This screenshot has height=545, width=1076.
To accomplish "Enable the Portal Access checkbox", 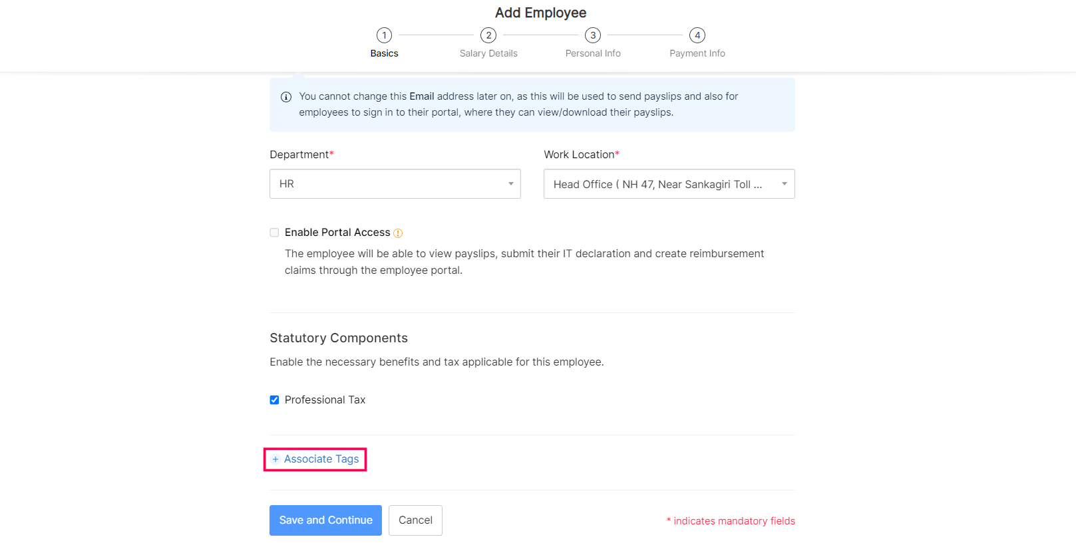I will click(274, 233).
